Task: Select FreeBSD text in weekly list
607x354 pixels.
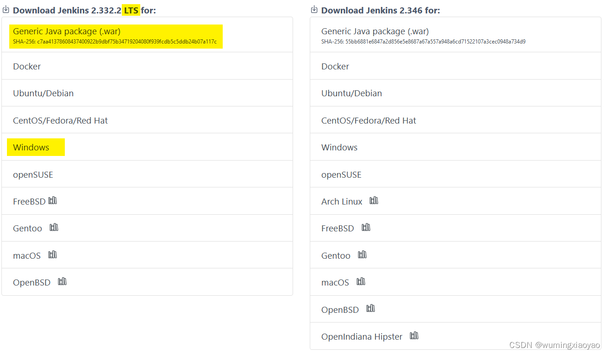Action: (338, 228)
